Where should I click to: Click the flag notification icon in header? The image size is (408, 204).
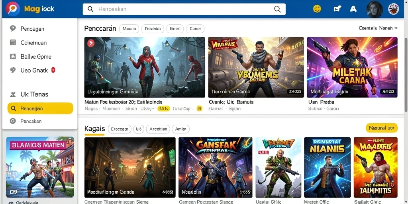click(x=337, y=9)
